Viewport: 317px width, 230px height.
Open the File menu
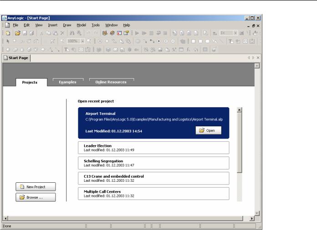click(x=15, y=25)
